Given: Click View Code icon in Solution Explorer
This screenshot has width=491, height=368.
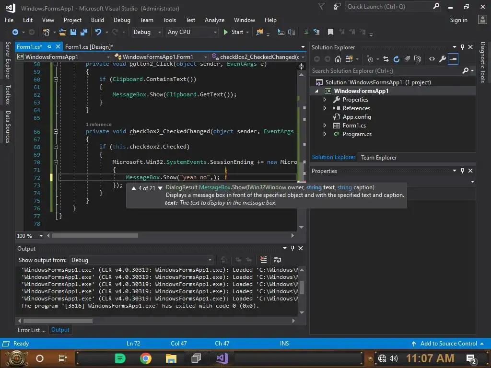Looking at the screenshot, I should pyautogui.click(x=432, y=59).
